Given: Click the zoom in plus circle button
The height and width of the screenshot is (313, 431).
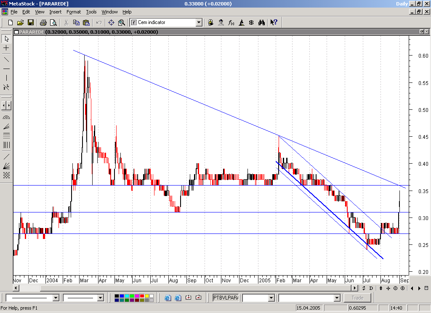Looking at the screenshot, I should tap(402, 288).
